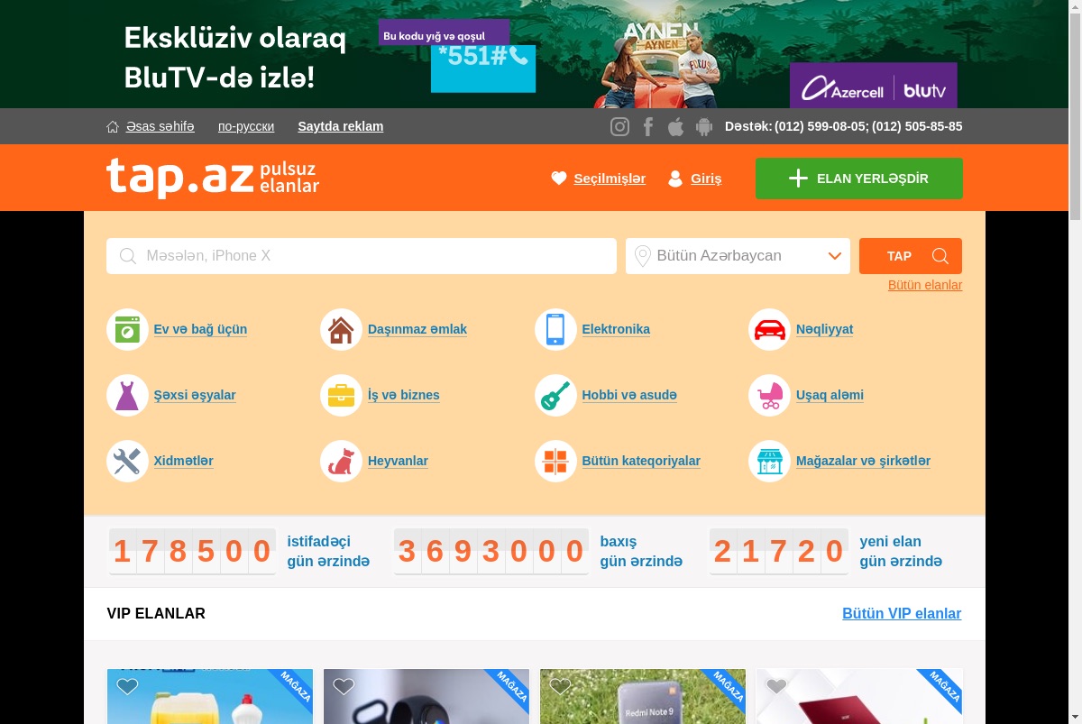Click the location pin icon in region selector

642,256
